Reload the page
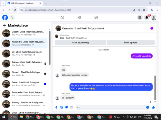The width and height of the screenshot is (161, 120). point(15,10)
